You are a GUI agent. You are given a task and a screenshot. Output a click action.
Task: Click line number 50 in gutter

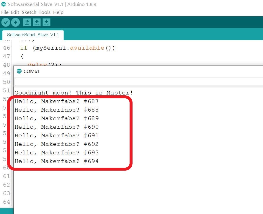coord(6,82)
